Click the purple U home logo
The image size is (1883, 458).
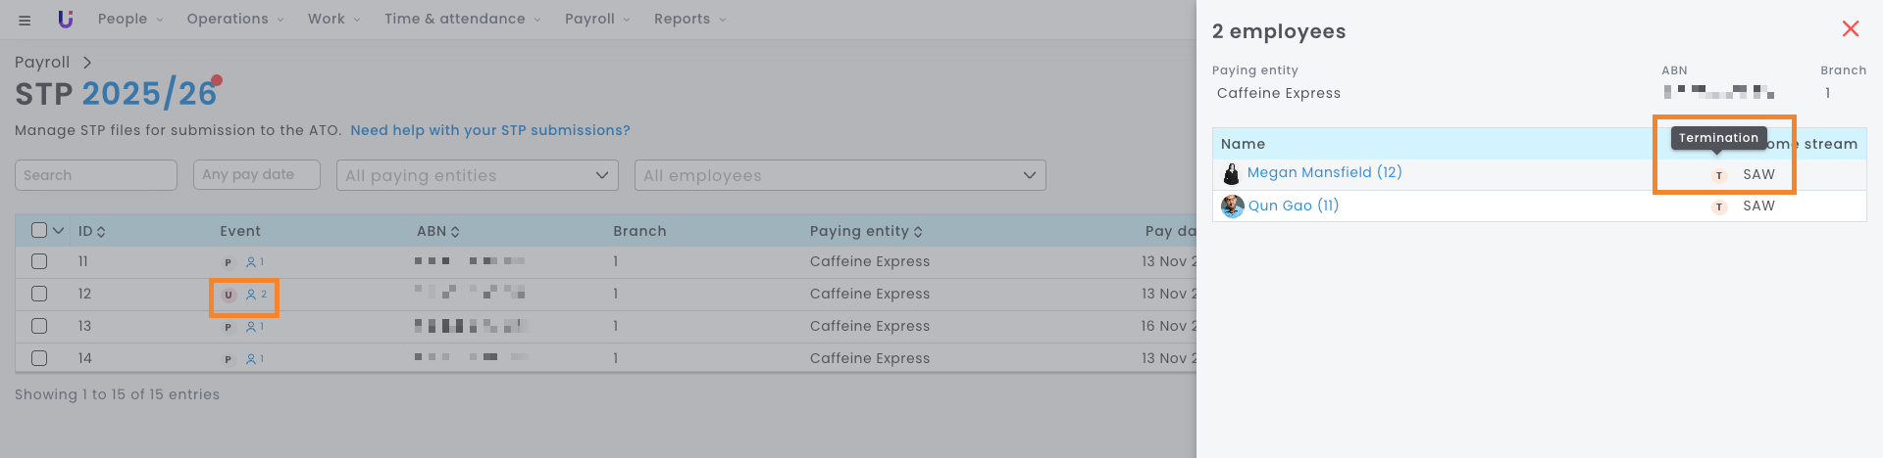click(66, 19)
